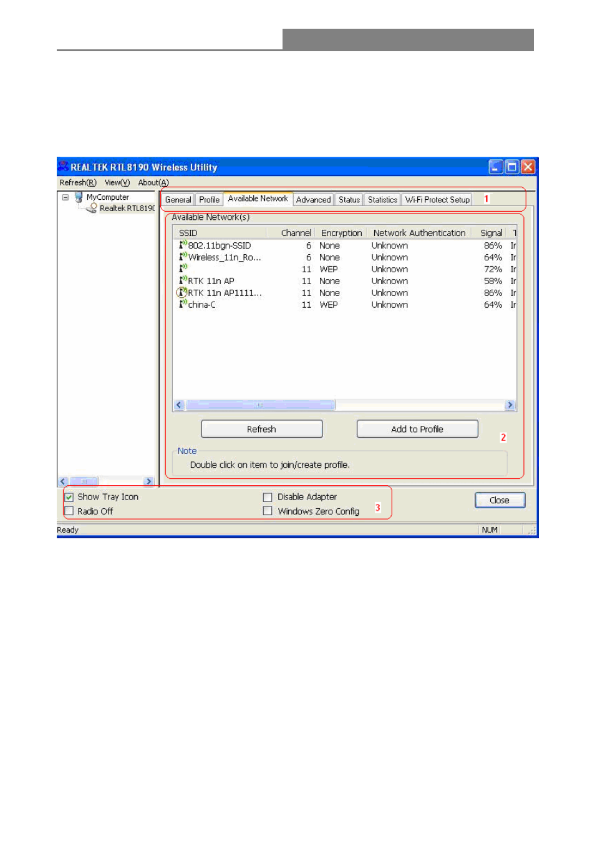
Task: Click the signal icon of the unnamed WEP network
Action: pos(183,269)
